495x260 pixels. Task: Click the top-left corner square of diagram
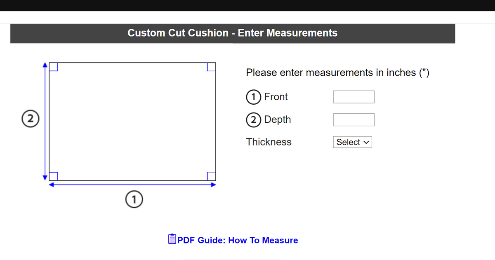[53, 67]
